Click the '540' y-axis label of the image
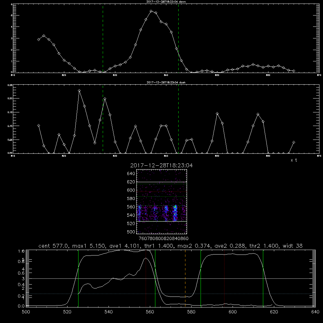 tap(131, 215)
